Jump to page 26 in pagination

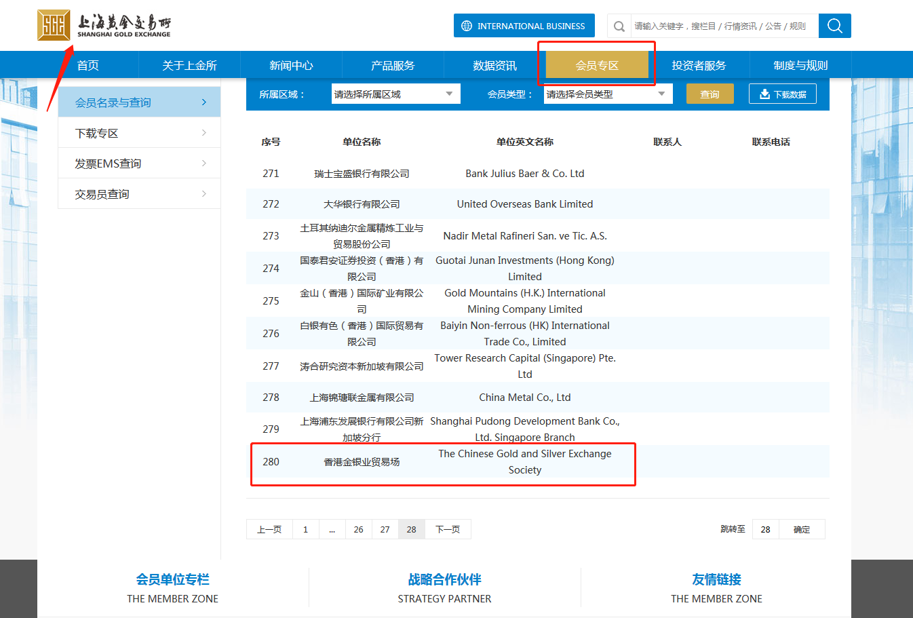[358, 528]
